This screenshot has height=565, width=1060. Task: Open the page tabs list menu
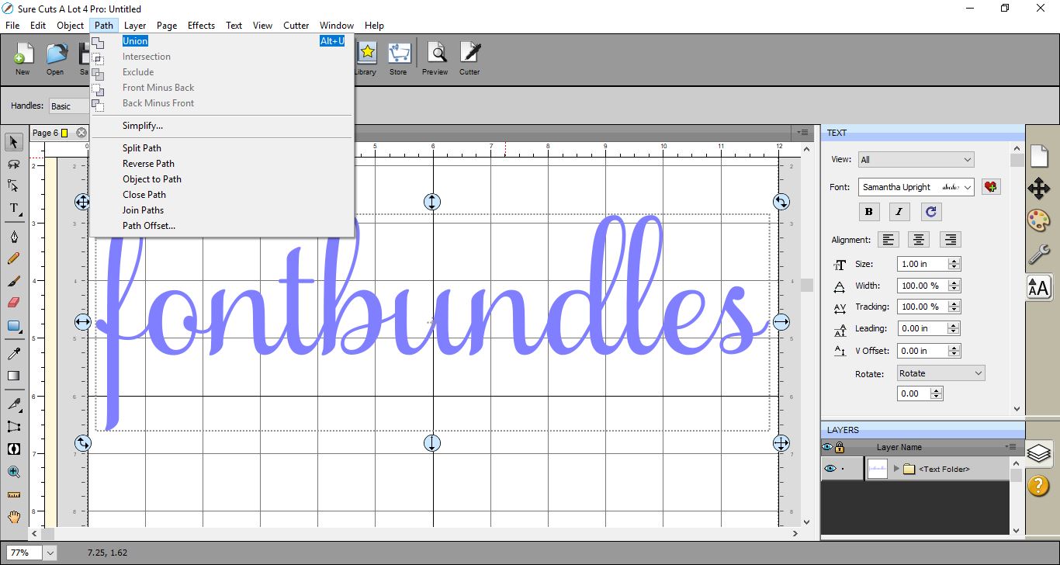click(x=802, y=133)
